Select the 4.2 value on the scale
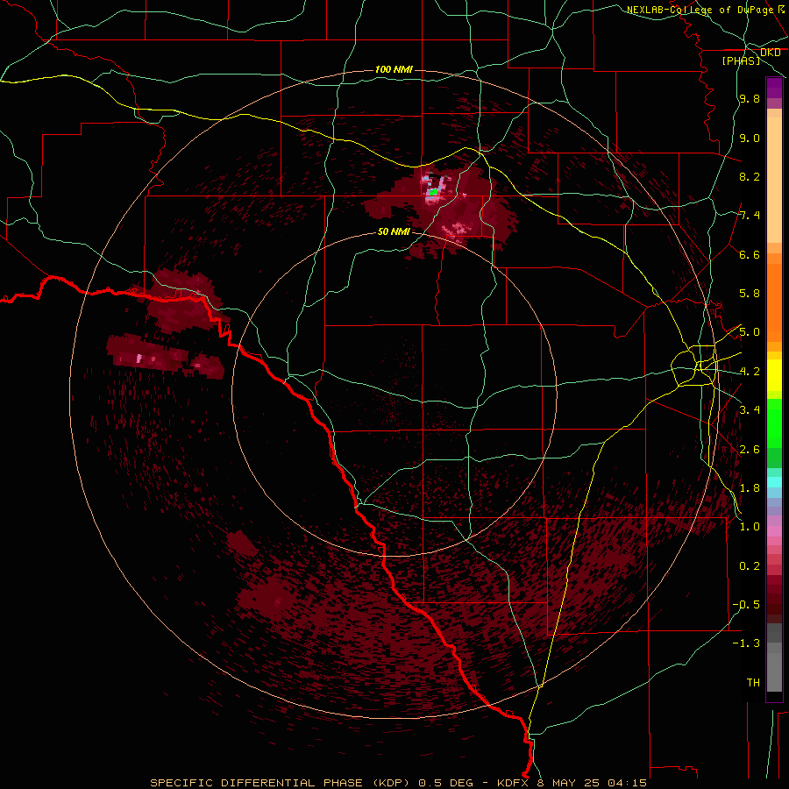789x789 pixels. click(x=750, y=372)
